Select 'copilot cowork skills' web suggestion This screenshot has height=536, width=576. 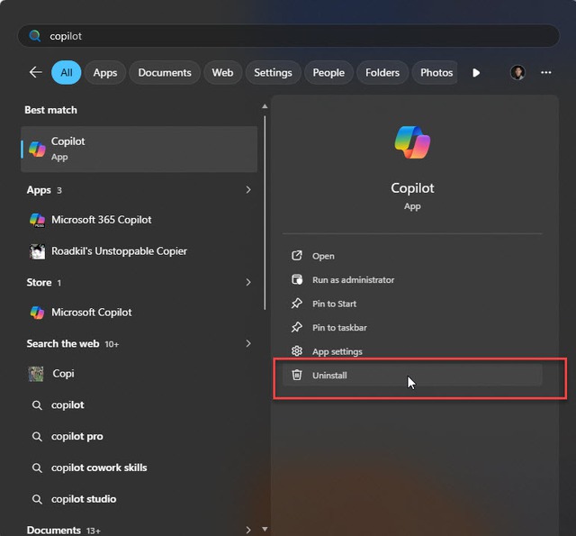[x=139, y=468]
